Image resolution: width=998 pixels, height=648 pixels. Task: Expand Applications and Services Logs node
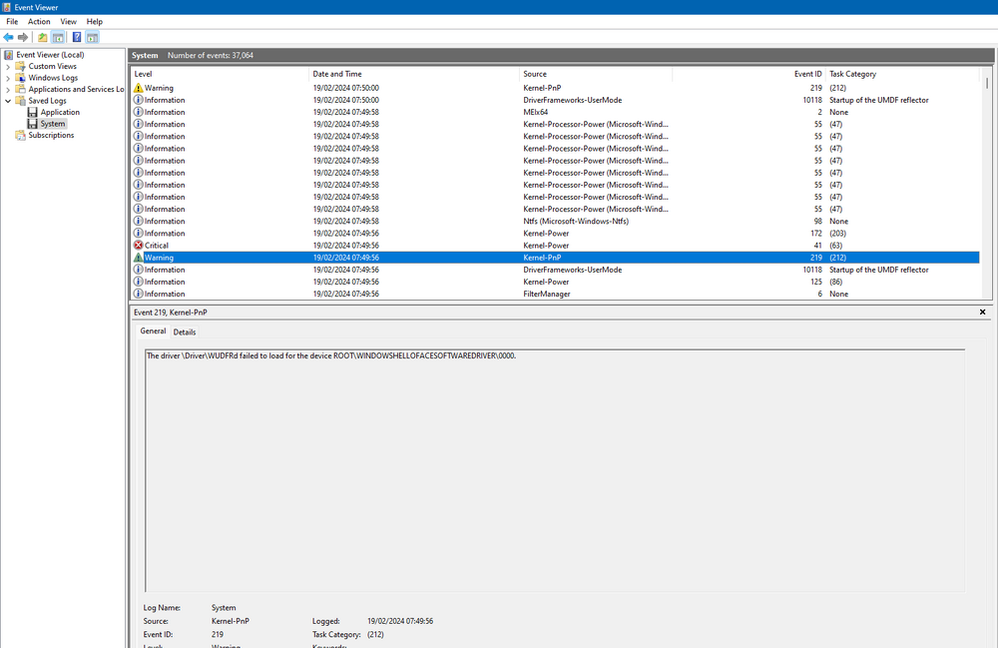pos(8,89)
